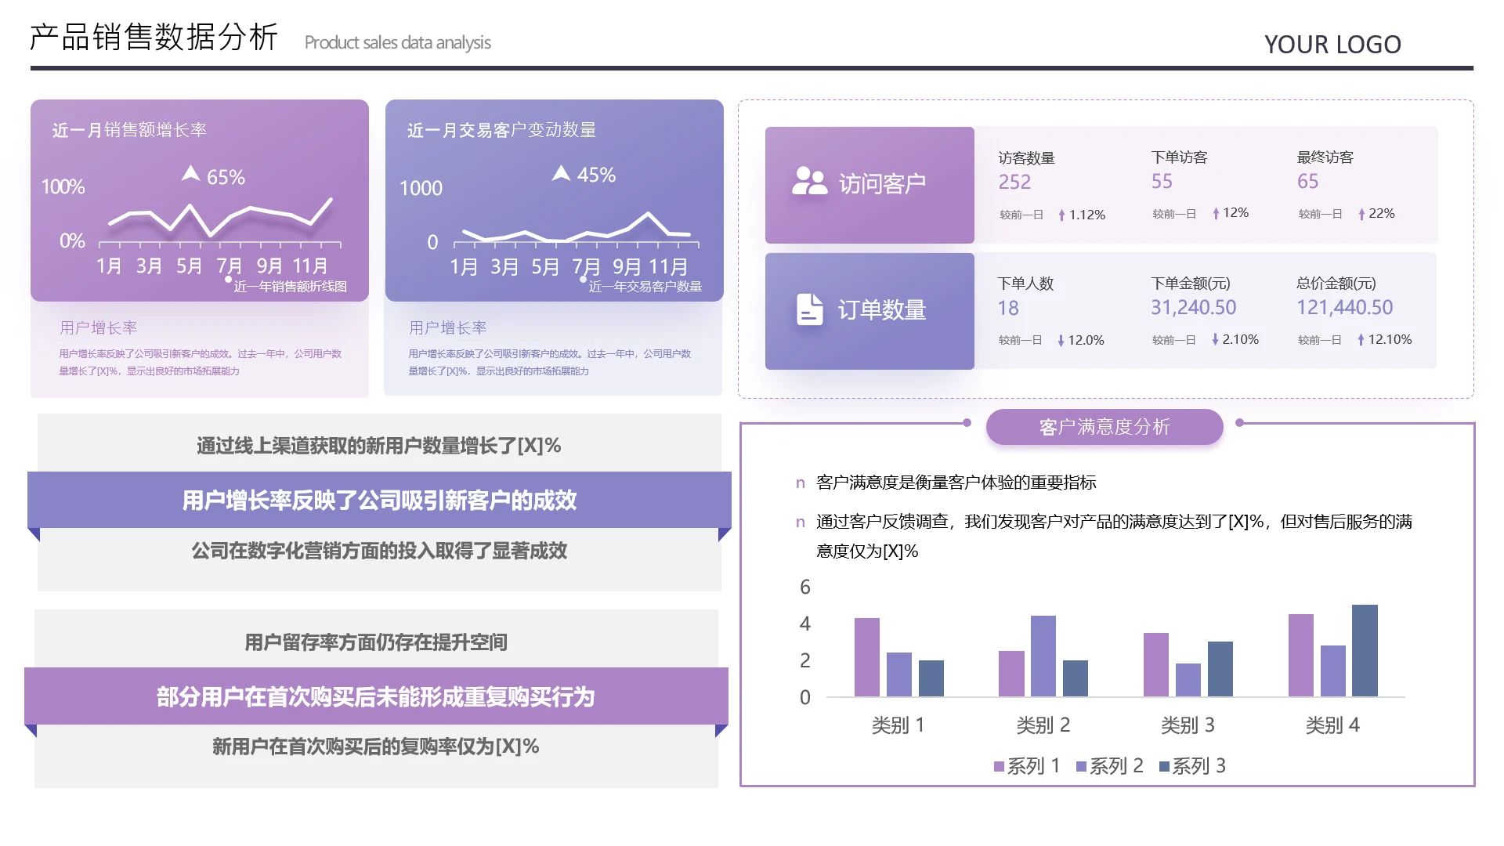Click the tallest 类别 4 bar
The width and height of the screenshot is (1504, 846).
pyautogui.click(x=1364, y=650)
